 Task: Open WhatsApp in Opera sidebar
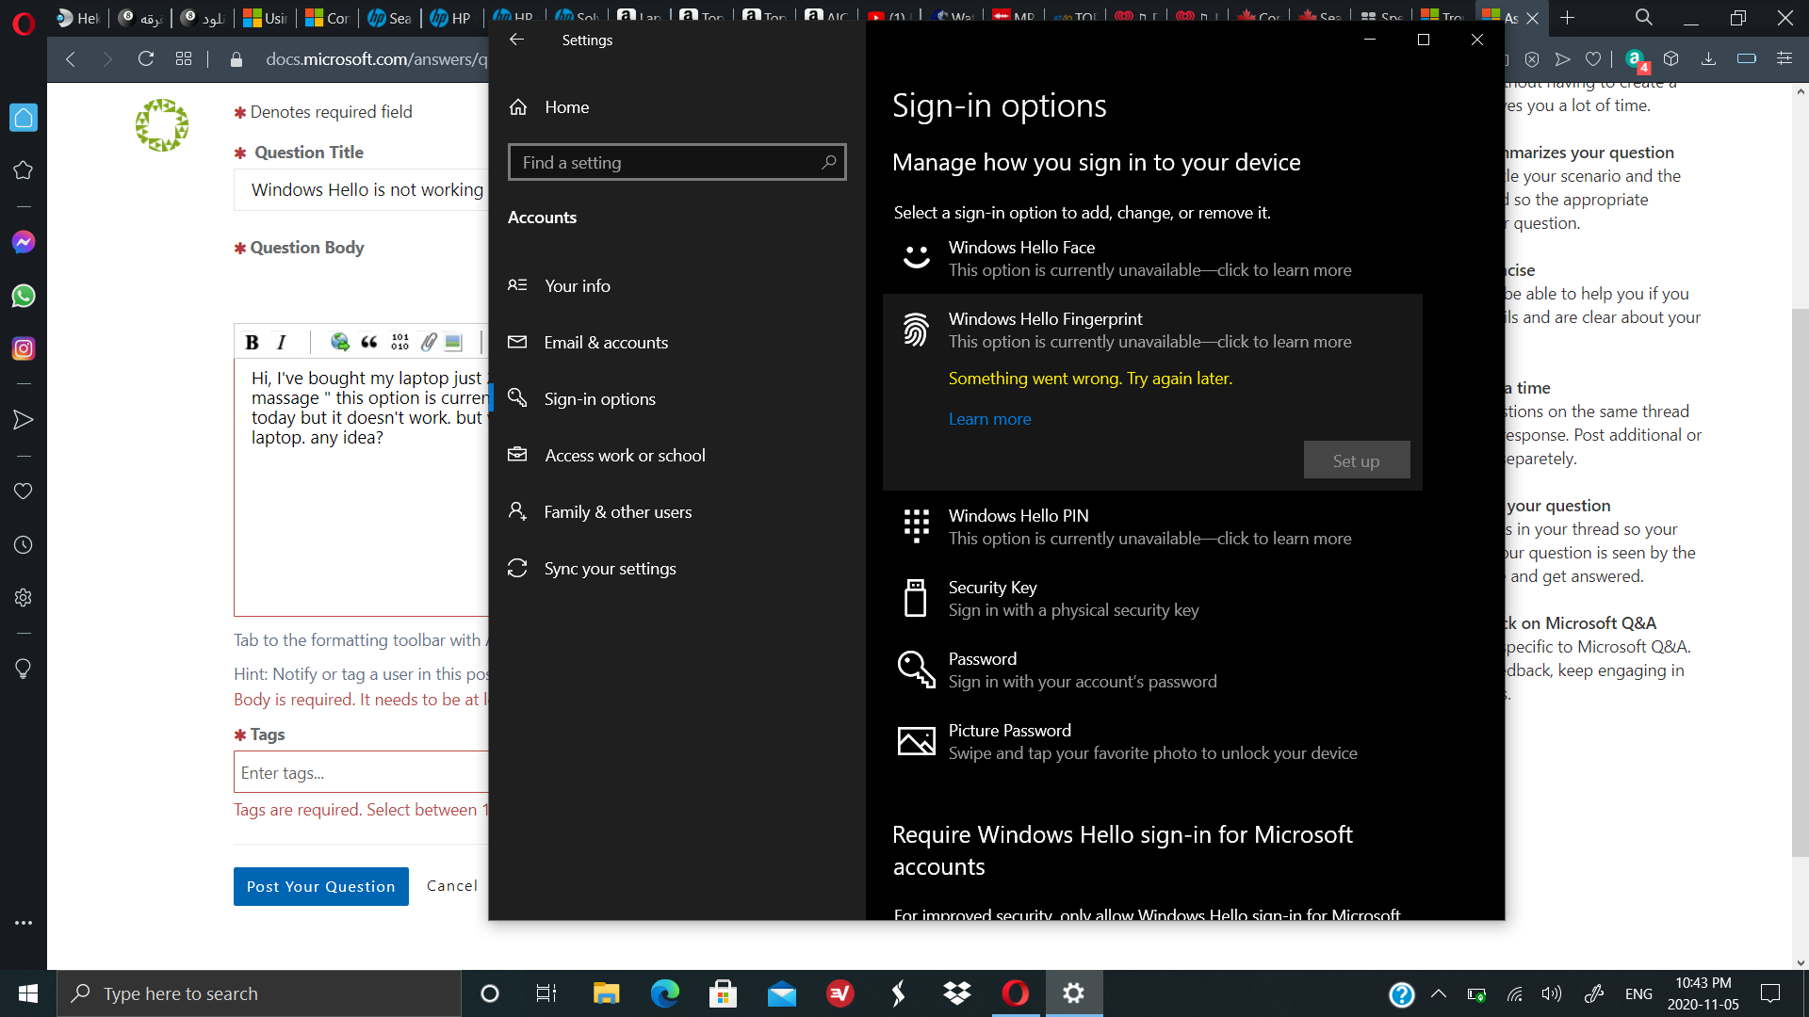[24, 296]
